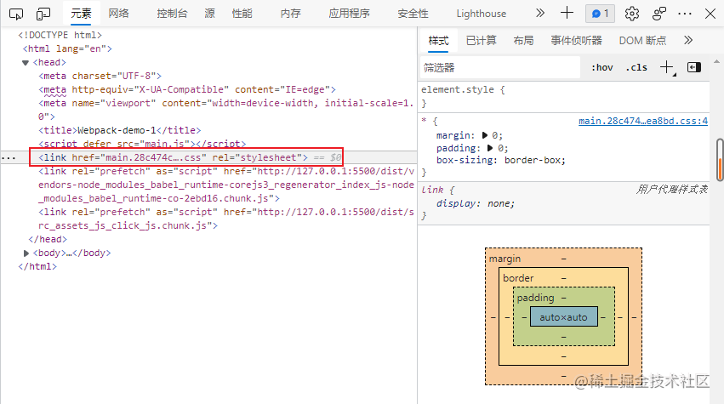Click the element.style rule block
Image resolution: width=724 pixels, height=404 pixels.
coord(563,96)
